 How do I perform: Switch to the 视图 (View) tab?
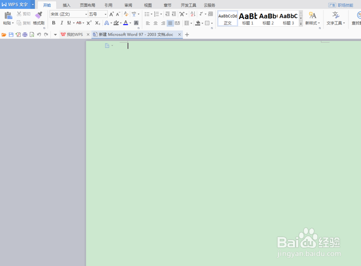(x=148, y=5)
